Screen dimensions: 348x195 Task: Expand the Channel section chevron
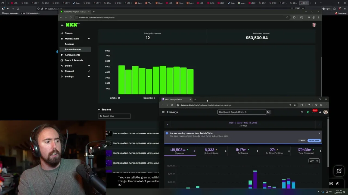(89, 71)
